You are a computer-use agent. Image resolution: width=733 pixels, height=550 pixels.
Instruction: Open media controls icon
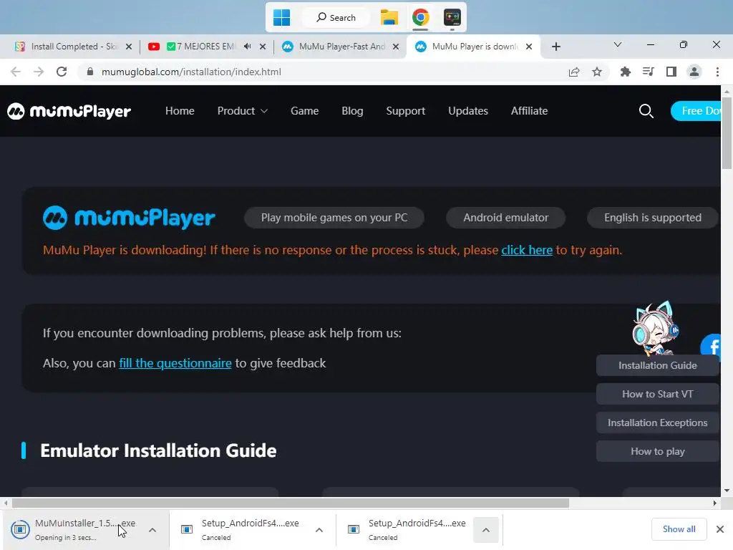tap(648, 72)
